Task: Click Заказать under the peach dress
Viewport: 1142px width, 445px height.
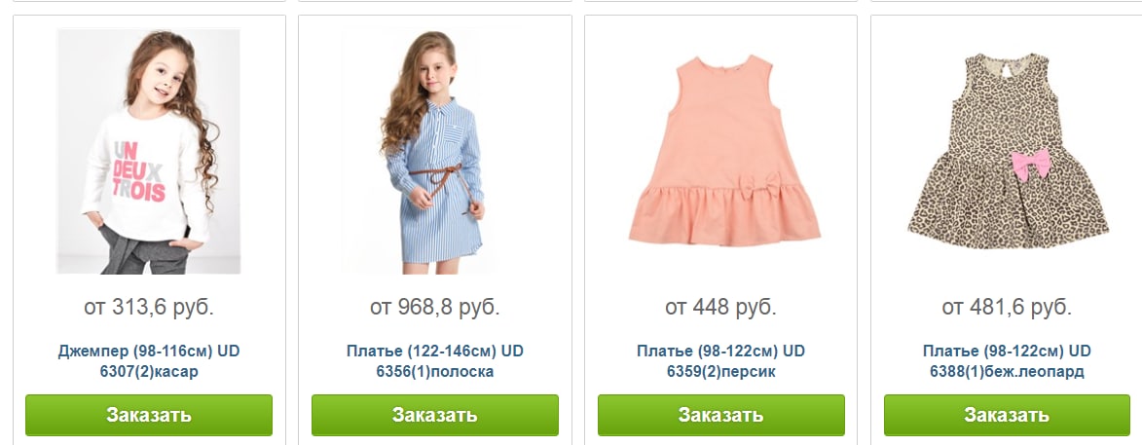Action: (x=721, y=415)
